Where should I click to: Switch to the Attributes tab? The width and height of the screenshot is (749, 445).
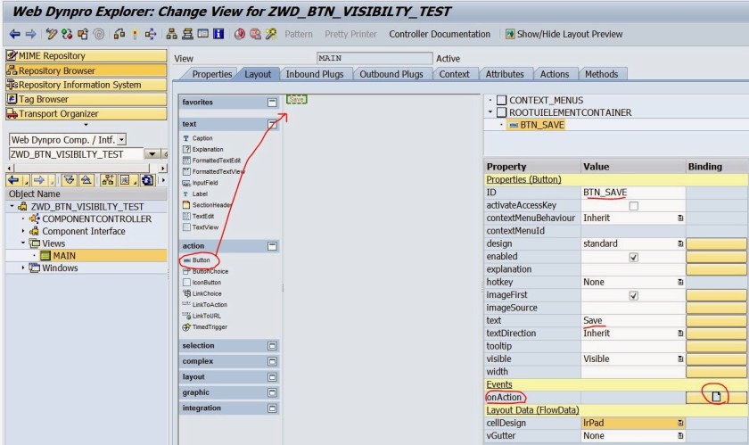click(505, 74)
